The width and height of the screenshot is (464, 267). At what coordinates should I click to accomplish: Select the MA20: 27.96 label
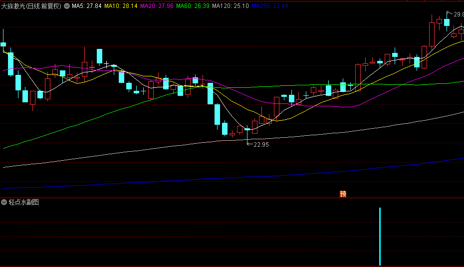157,6
